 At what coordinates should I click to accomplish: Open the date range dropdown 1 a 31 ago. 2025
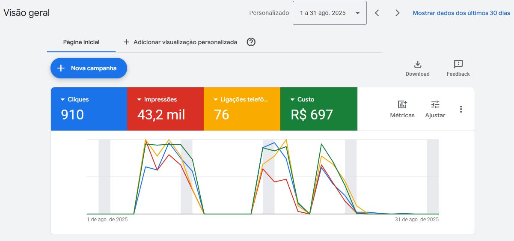(330, 13)
